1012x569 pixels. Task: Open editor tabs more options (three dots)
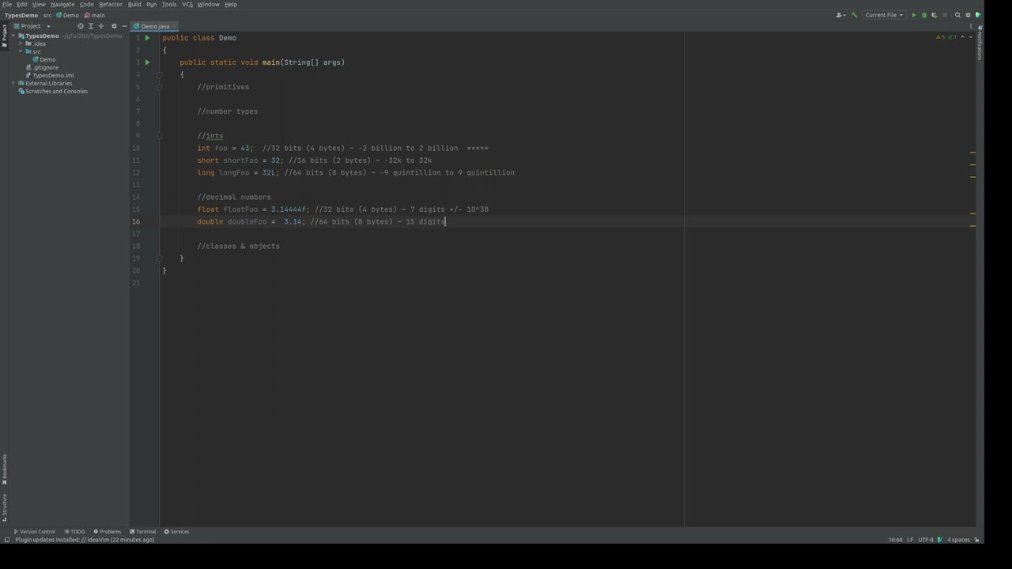[x=972, y=26]
